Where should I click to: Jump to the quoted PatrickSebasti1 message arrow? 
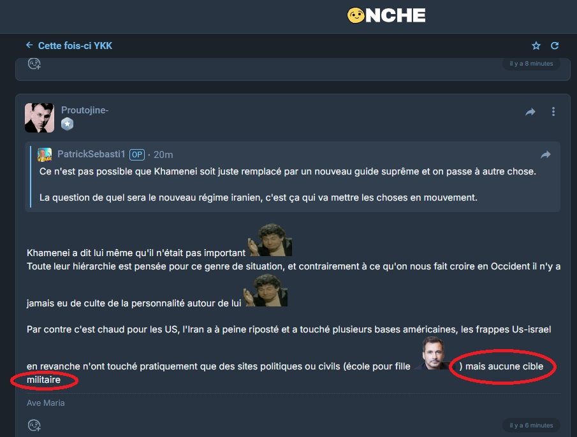point(545,155)
